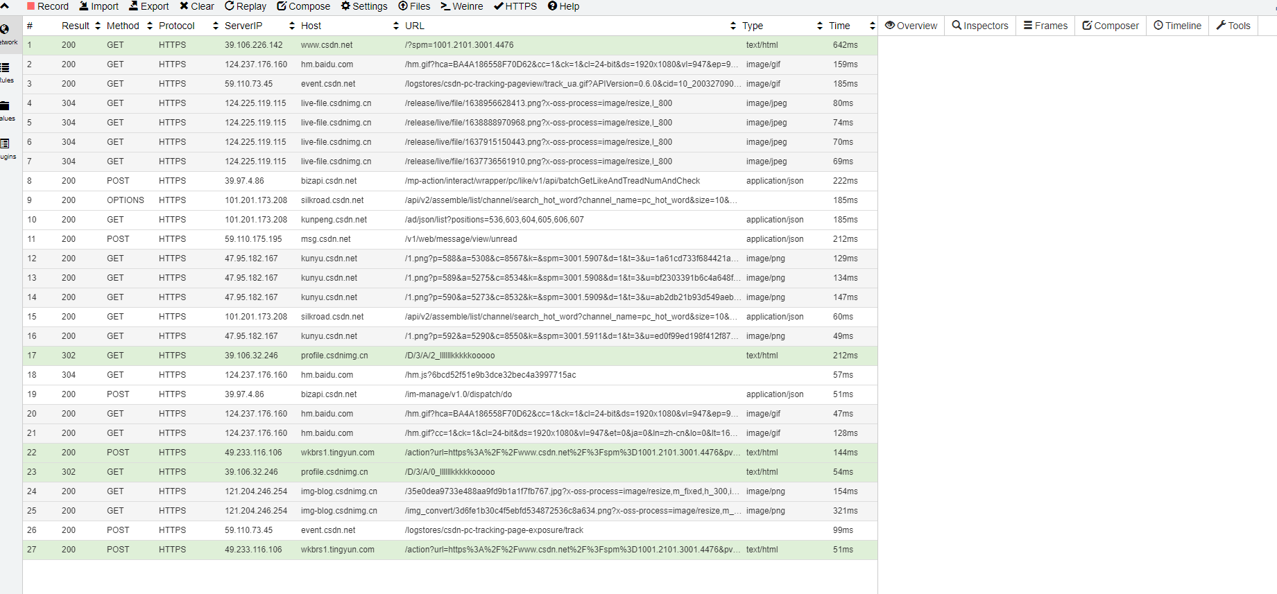Open the Export menu
Screen dimensions: 1277x594
click(x=148, y=6)
